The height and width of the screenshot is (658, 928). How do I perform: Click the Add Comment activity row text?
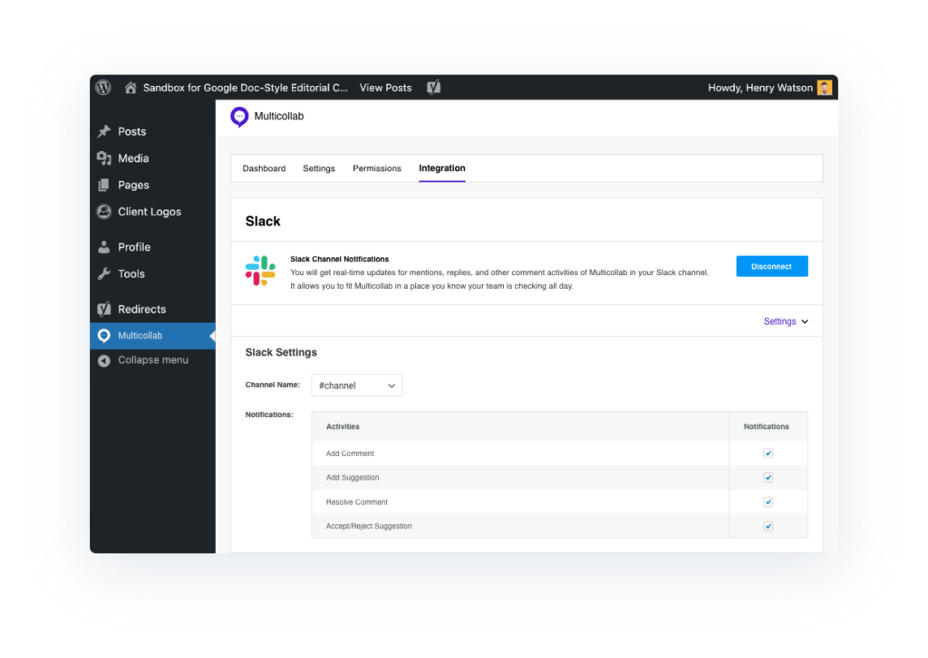coord(350,453)
